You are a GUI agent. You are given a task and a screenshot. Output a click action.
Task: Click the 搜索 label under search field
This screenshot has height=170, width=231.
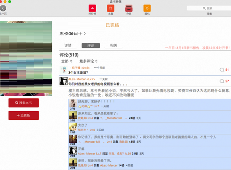point(209,14)
